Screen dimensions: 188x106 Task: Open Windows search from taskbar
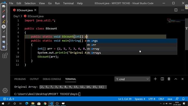click(x=9, y=103)
